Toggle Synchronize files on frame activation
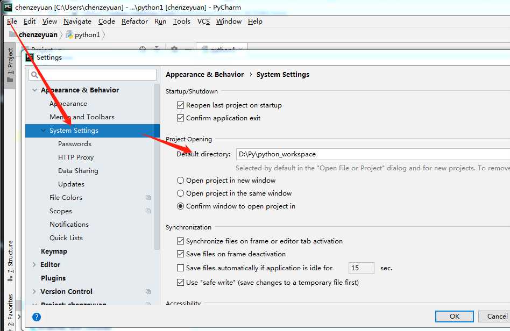 click(x=181, y=241)
